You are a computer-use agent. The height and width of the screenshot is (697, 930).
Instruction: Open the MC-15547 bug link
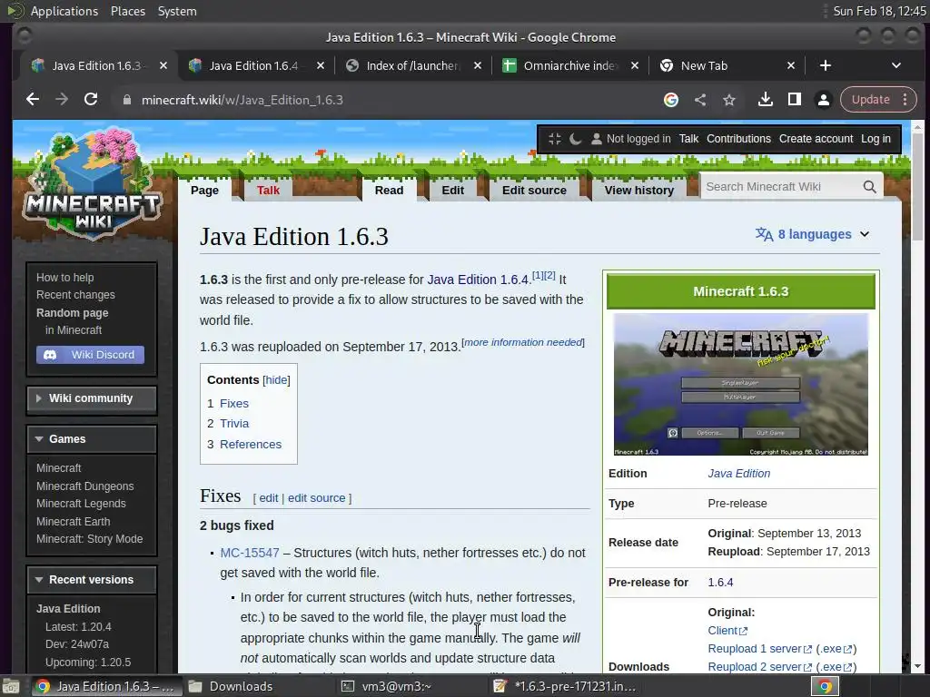pyautogui.click(x=250, y=553)
